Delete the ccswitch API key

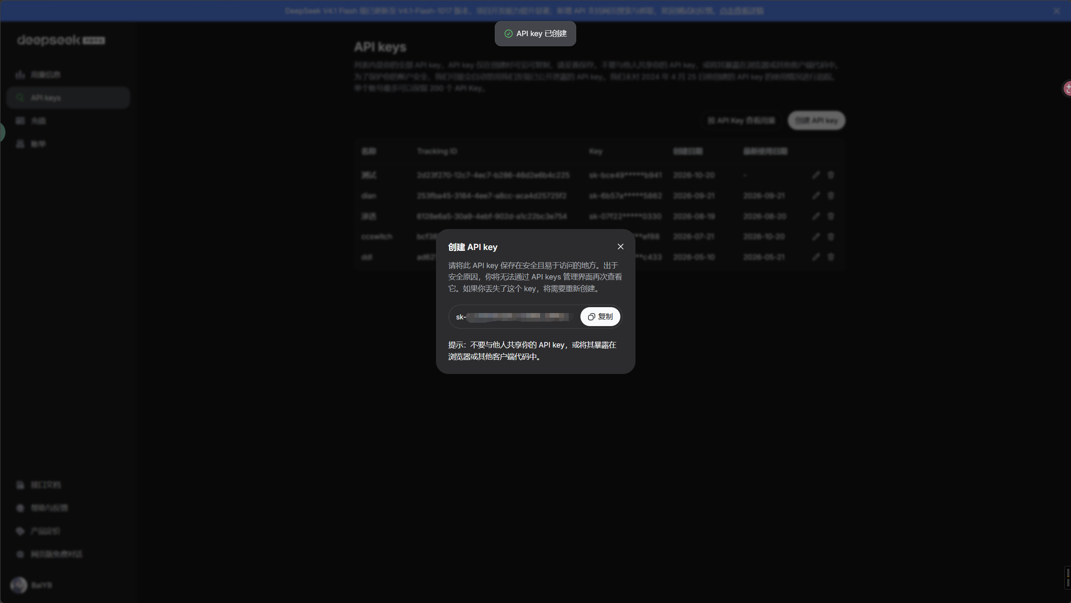[831, 237]
